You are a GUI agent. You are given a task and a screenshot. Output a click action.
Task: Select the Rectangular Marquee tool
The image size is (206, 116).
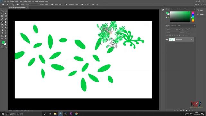pos(6,11)
